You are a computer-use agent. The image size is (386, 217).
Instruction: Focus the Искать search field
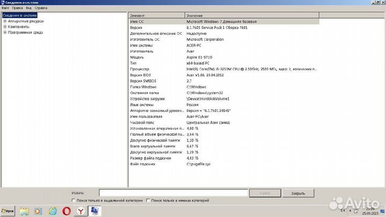coord(173,193)
